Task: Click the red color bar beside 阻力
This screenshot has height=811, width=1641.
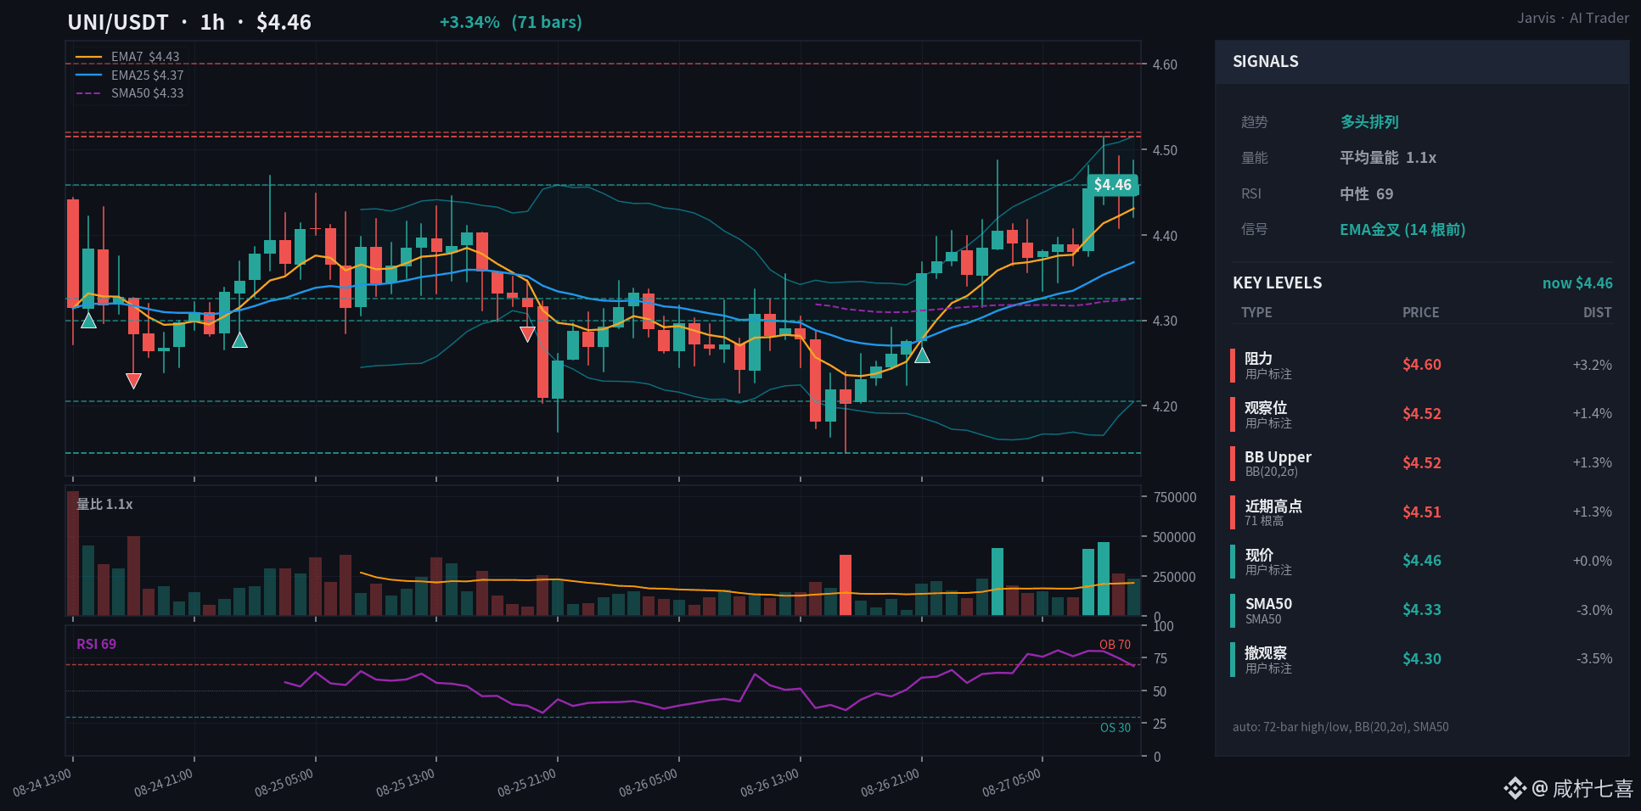Action: point(1232,365)
